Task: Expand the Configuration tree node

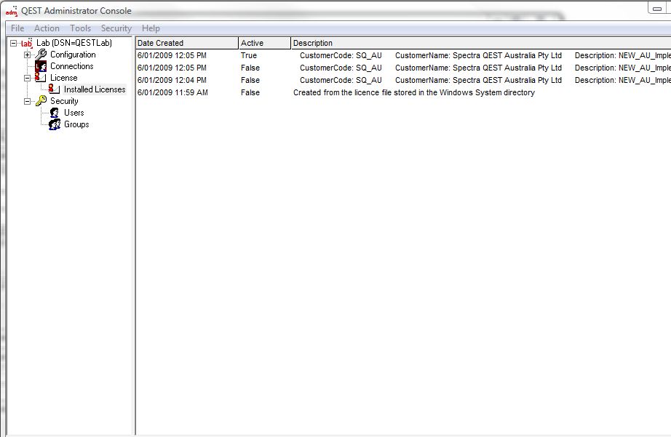Action: (x=28, y=55)
